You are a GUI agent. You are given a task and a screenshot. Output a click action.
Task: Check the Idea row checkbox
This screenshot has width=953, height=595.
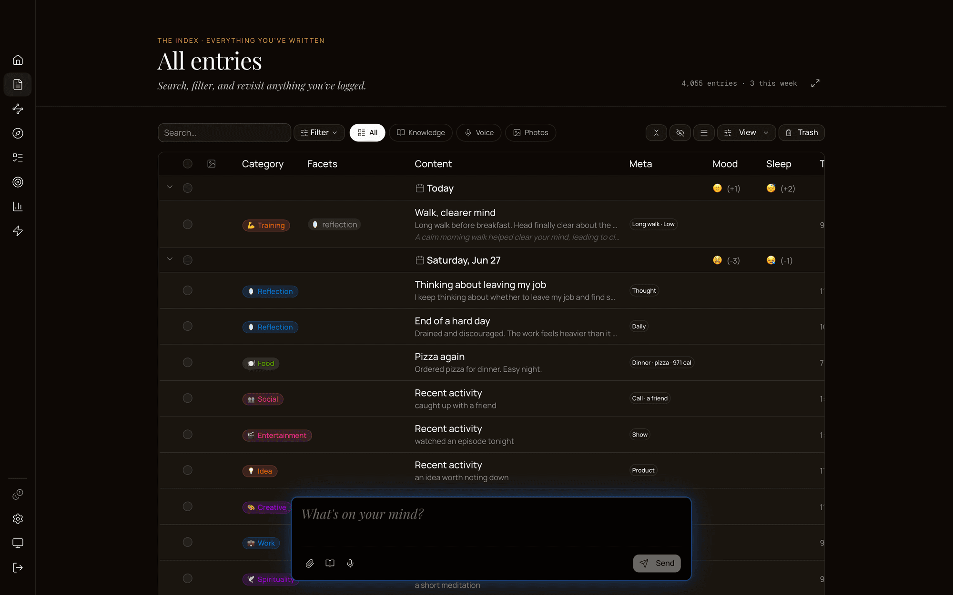coord(188,470)
